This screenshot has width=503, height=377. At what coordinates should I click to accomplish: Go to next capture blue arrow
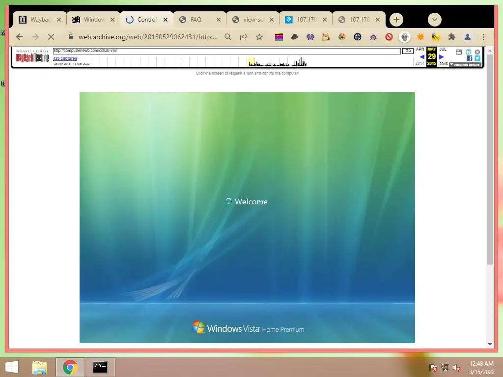pyautogui.click(x=442, y=57)
